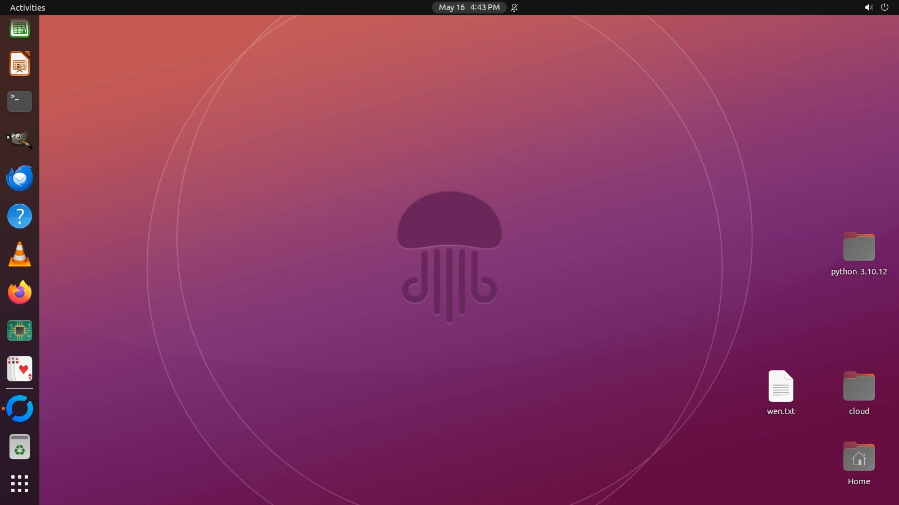This screenshot has height=505, width=899.
Task: Open LibreOffice Calc from the dock
Action: click(x=20, y=28)
